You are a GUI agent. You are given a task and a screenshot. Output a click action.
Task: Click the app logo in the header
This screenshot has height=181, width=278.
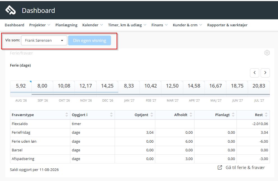tap(10, 10)
